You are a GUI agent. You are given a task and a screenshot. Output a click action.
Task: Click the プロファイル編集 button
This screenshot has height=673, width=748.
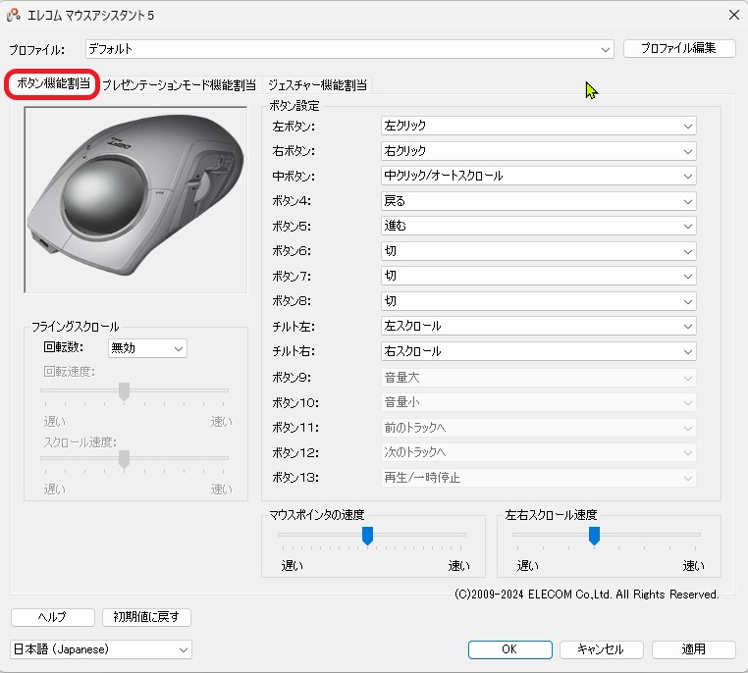tap(679, 48)
